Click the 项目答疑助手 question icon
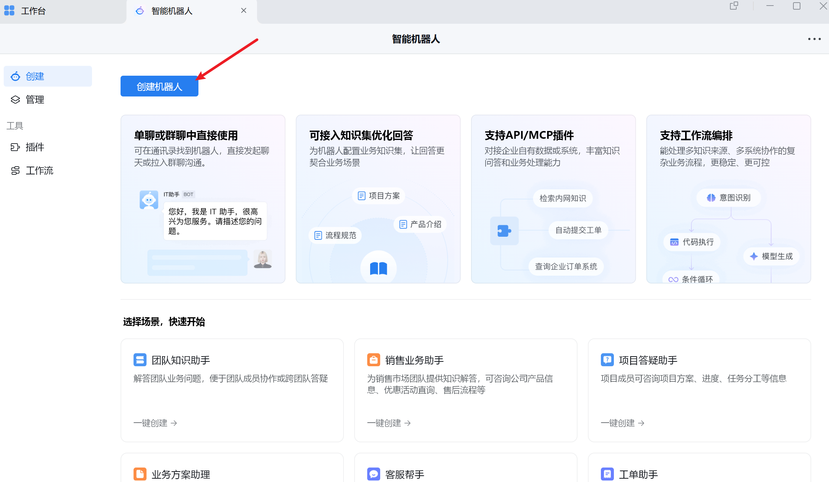 (x=607, y=360)
